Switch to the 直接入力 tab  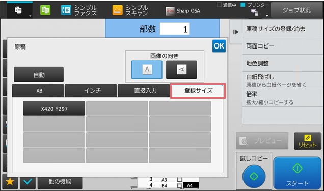[144, 90]
